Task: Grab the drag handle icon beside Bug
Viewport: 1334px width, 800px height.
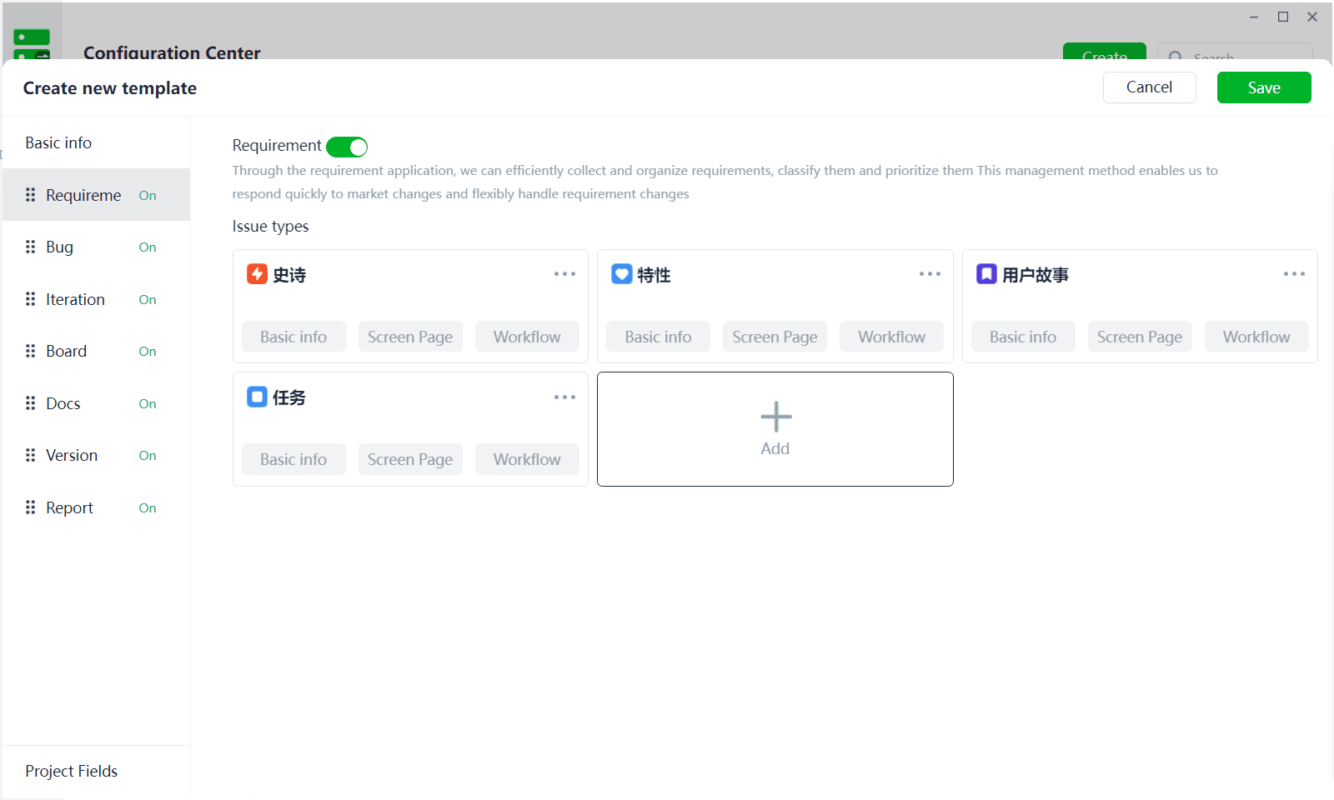Action: [31, 247]
